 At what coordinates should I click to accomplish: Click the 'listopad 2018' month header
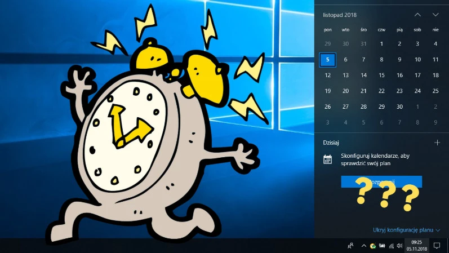(x=340, y=15)
